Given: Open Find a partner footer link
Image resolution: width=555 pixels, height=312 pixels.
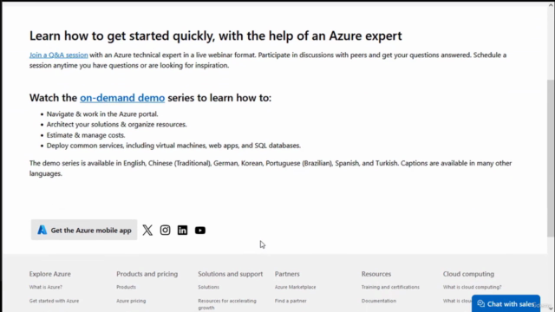Looking at the screenshot, I should coord(291,301).
